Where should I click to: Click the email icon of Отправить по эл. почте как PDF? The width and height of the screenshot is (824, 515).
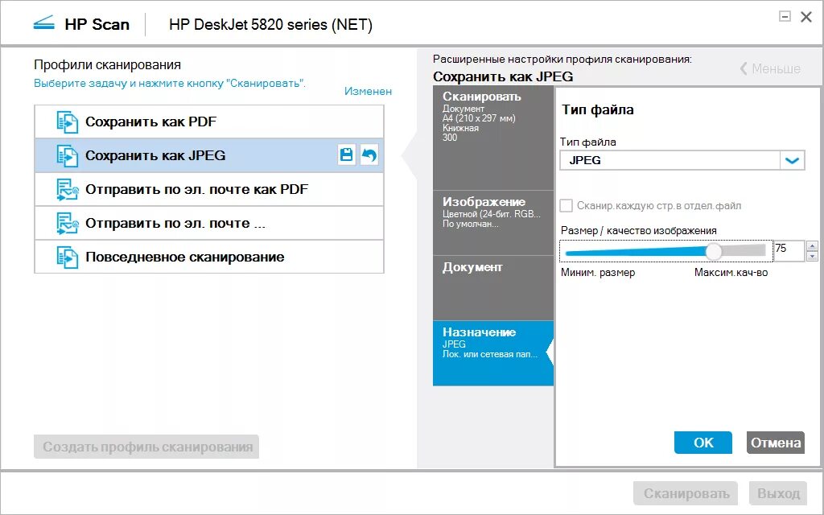68,190
